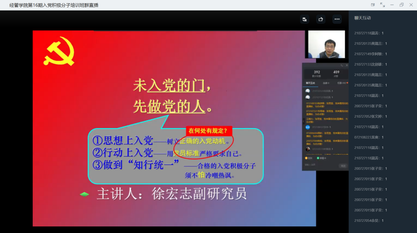Select the chat message from 210727149李阿敏

pyautogui.click(x=371, y=54)
